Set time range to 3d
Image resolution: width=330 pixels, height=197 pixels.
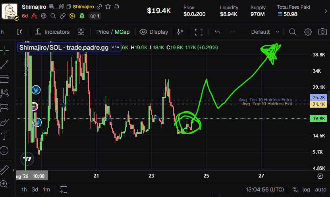click(35, 189)
